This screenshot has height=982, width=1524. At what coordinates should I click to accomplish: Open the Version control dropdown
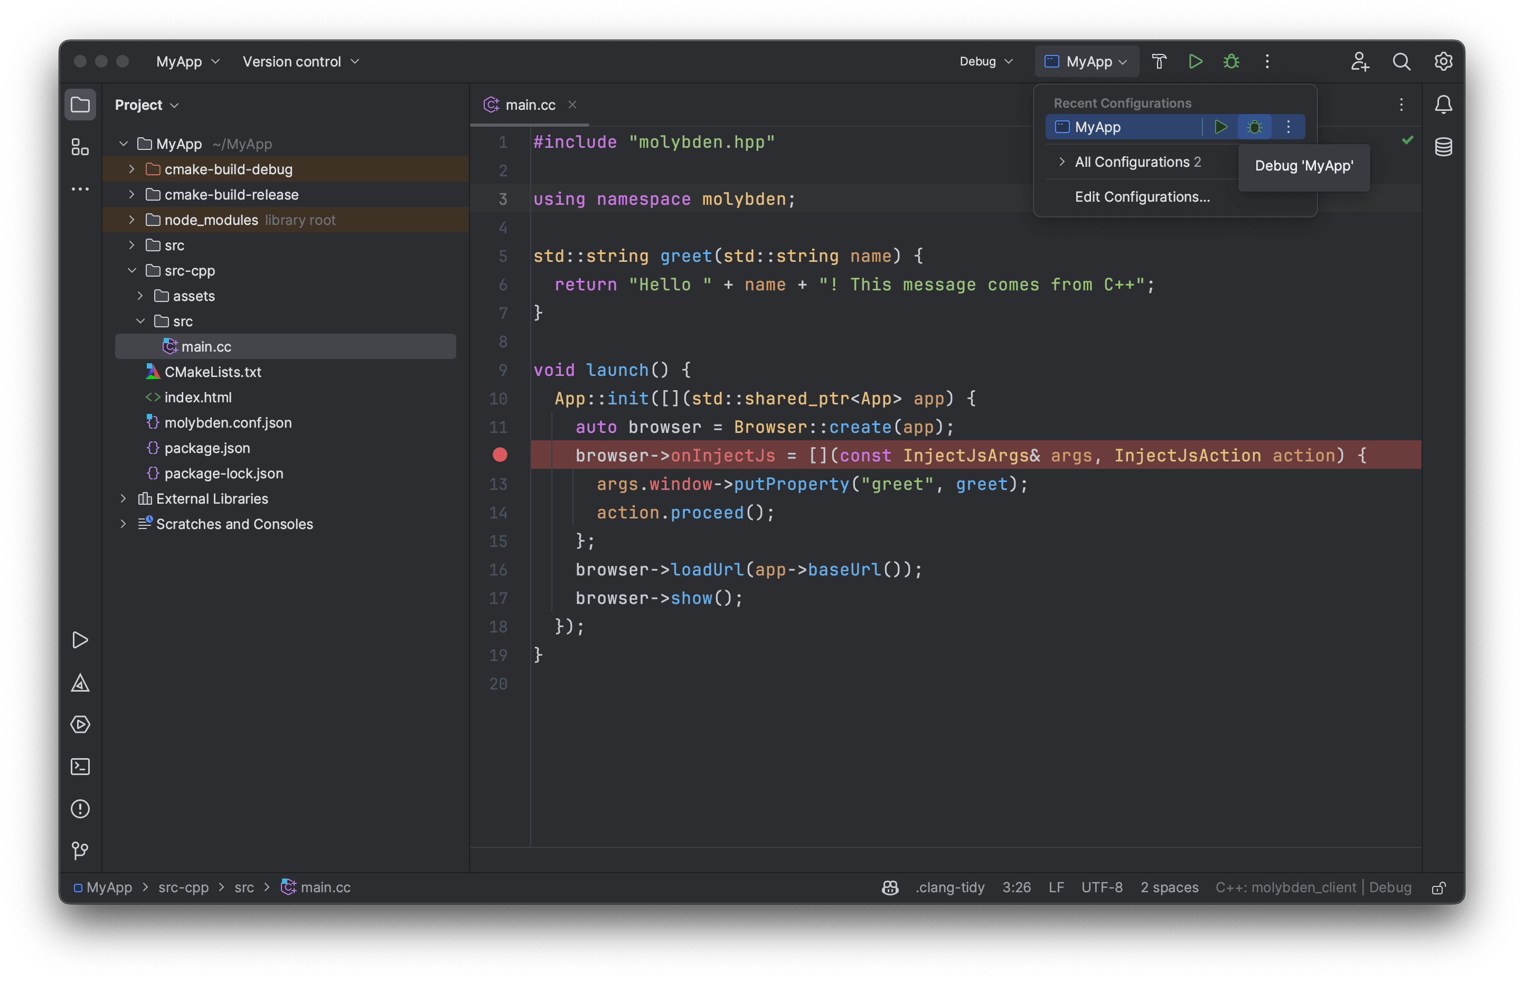pyautogui.click(x=301, y=61)
